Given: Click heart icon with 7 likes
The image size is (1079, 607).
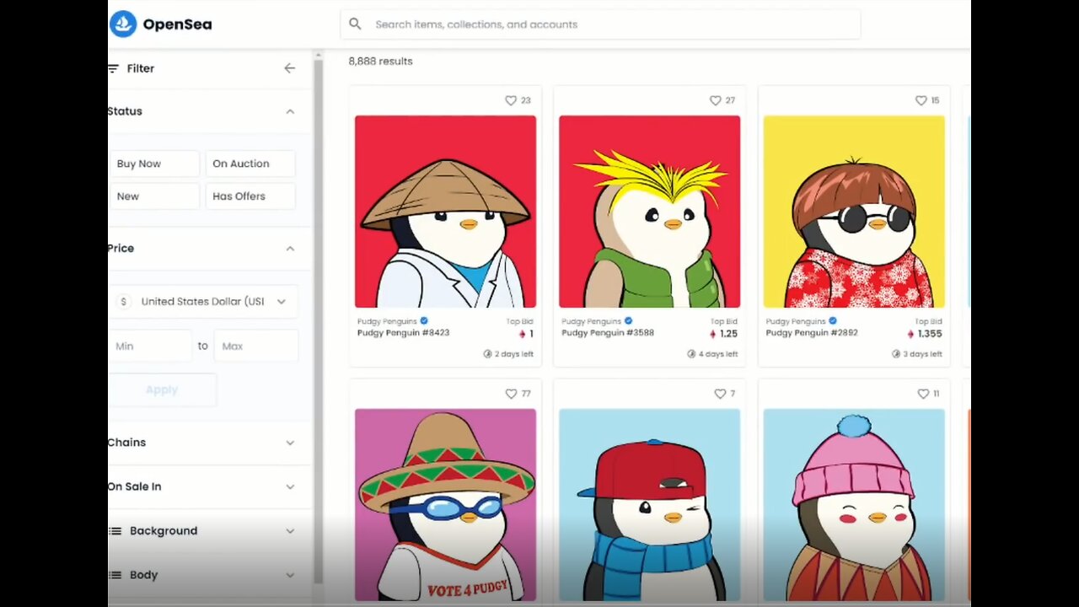Looking at the screenshot, I should coord(720,394).
